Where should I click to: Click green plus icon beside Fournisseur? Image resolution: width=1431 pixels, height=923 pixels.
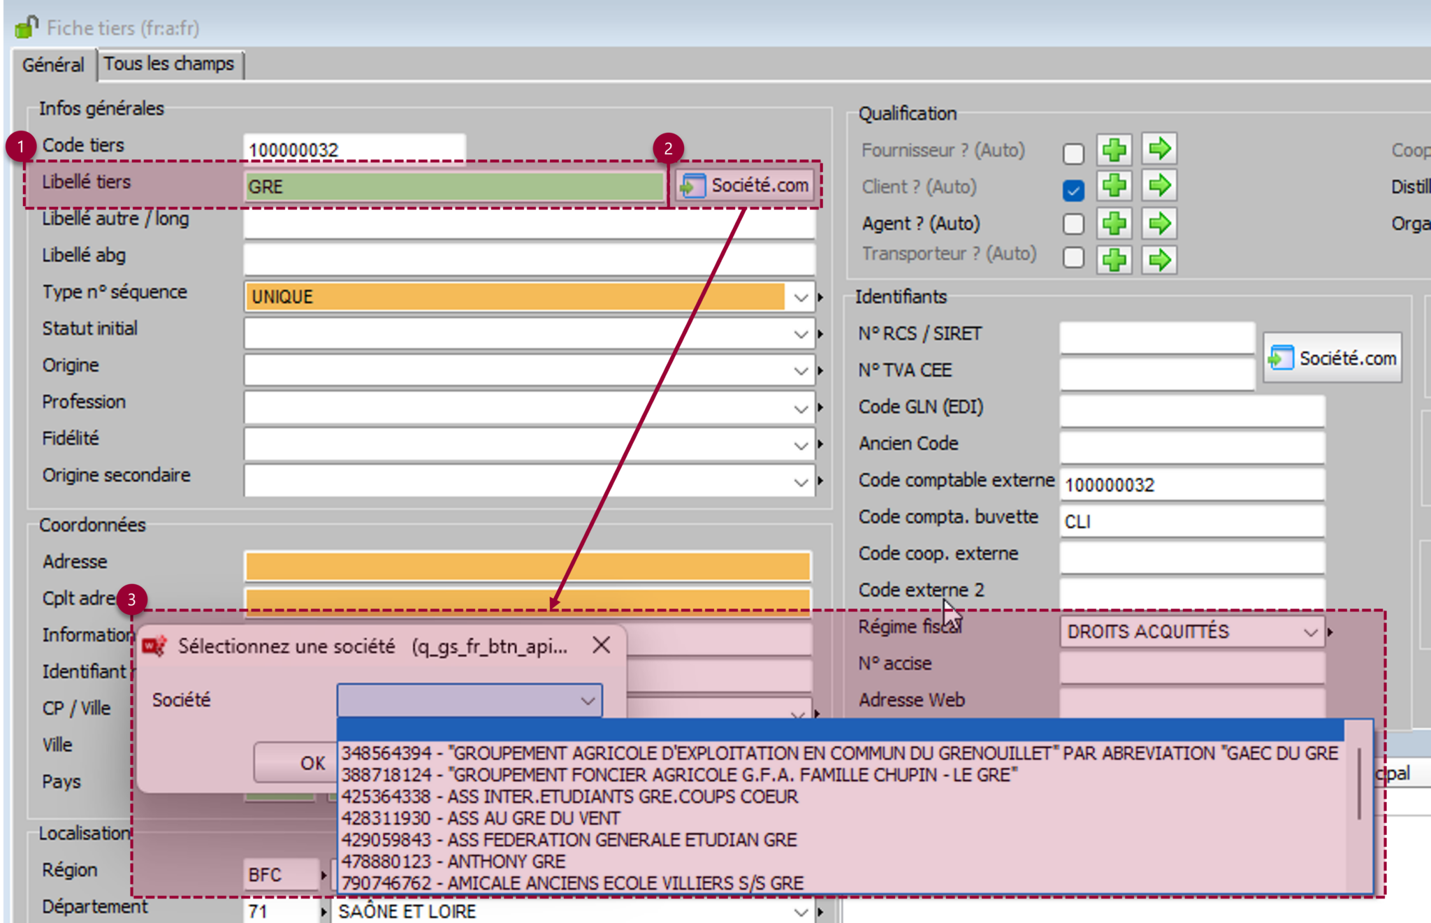click(1114, 150)
